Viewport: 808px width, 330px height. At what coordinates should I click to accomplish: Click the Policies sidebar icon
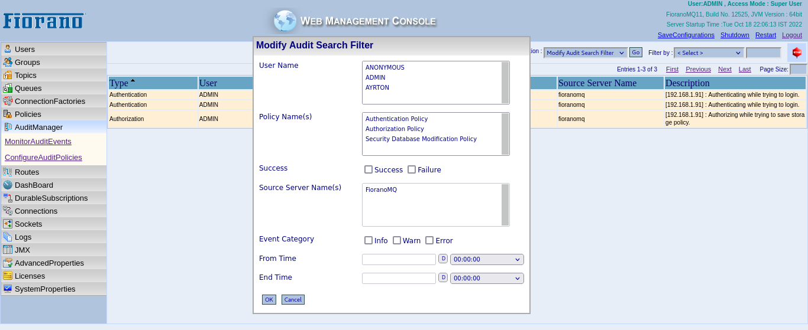pos(8,114)
